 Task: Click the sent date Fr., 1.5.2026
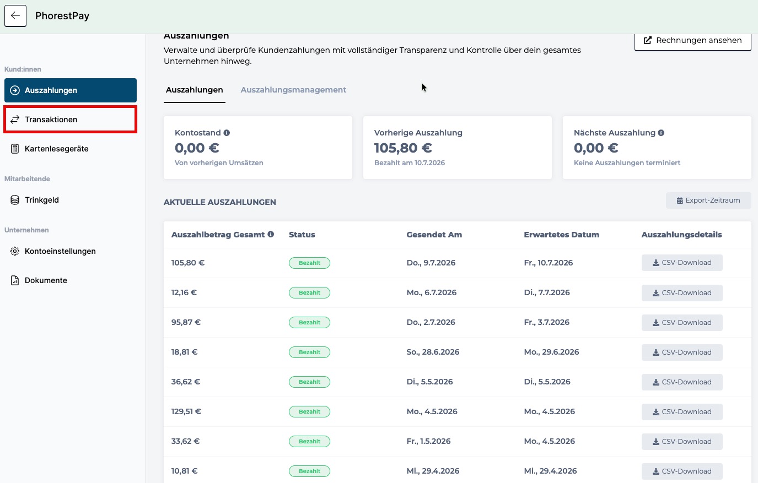[x=428, y=441]
